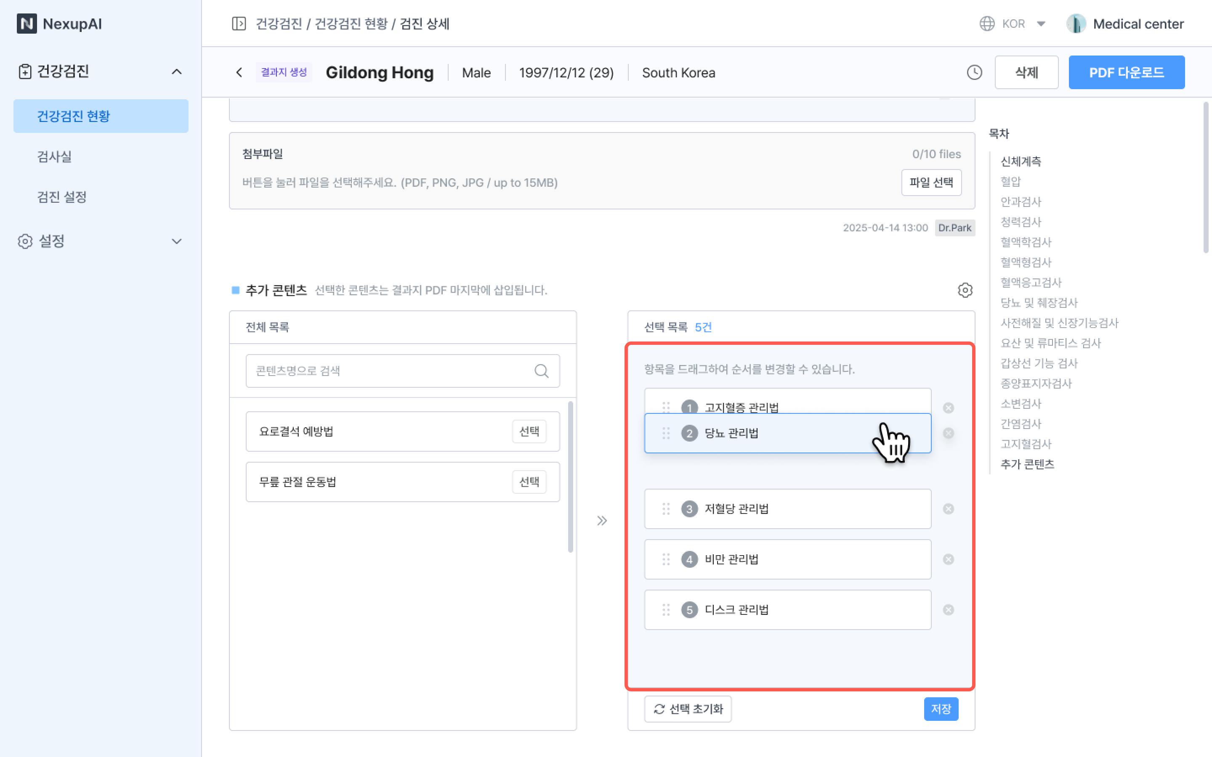Screen dimensions: 1212x757
Task: Remove 저혈당 관리법 from selected list
Action: [x=948, y=509]
